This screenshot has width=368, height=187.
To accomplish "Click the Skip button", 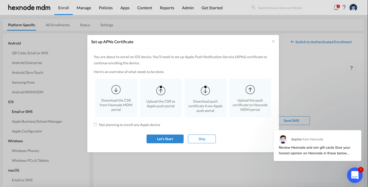I will [x=202, y=139].
